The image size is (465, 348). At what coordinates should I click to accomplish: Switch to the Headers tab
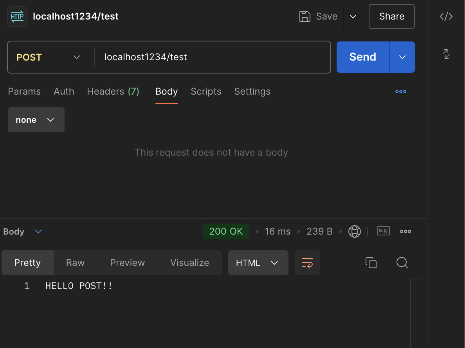click(x=113, y=91)
